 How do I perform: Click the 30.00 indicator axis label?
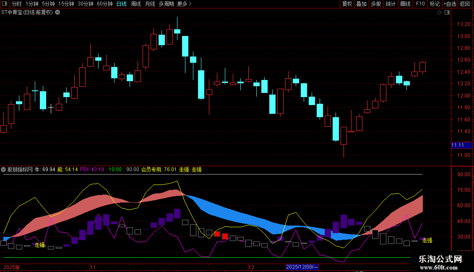coord(464,237)
